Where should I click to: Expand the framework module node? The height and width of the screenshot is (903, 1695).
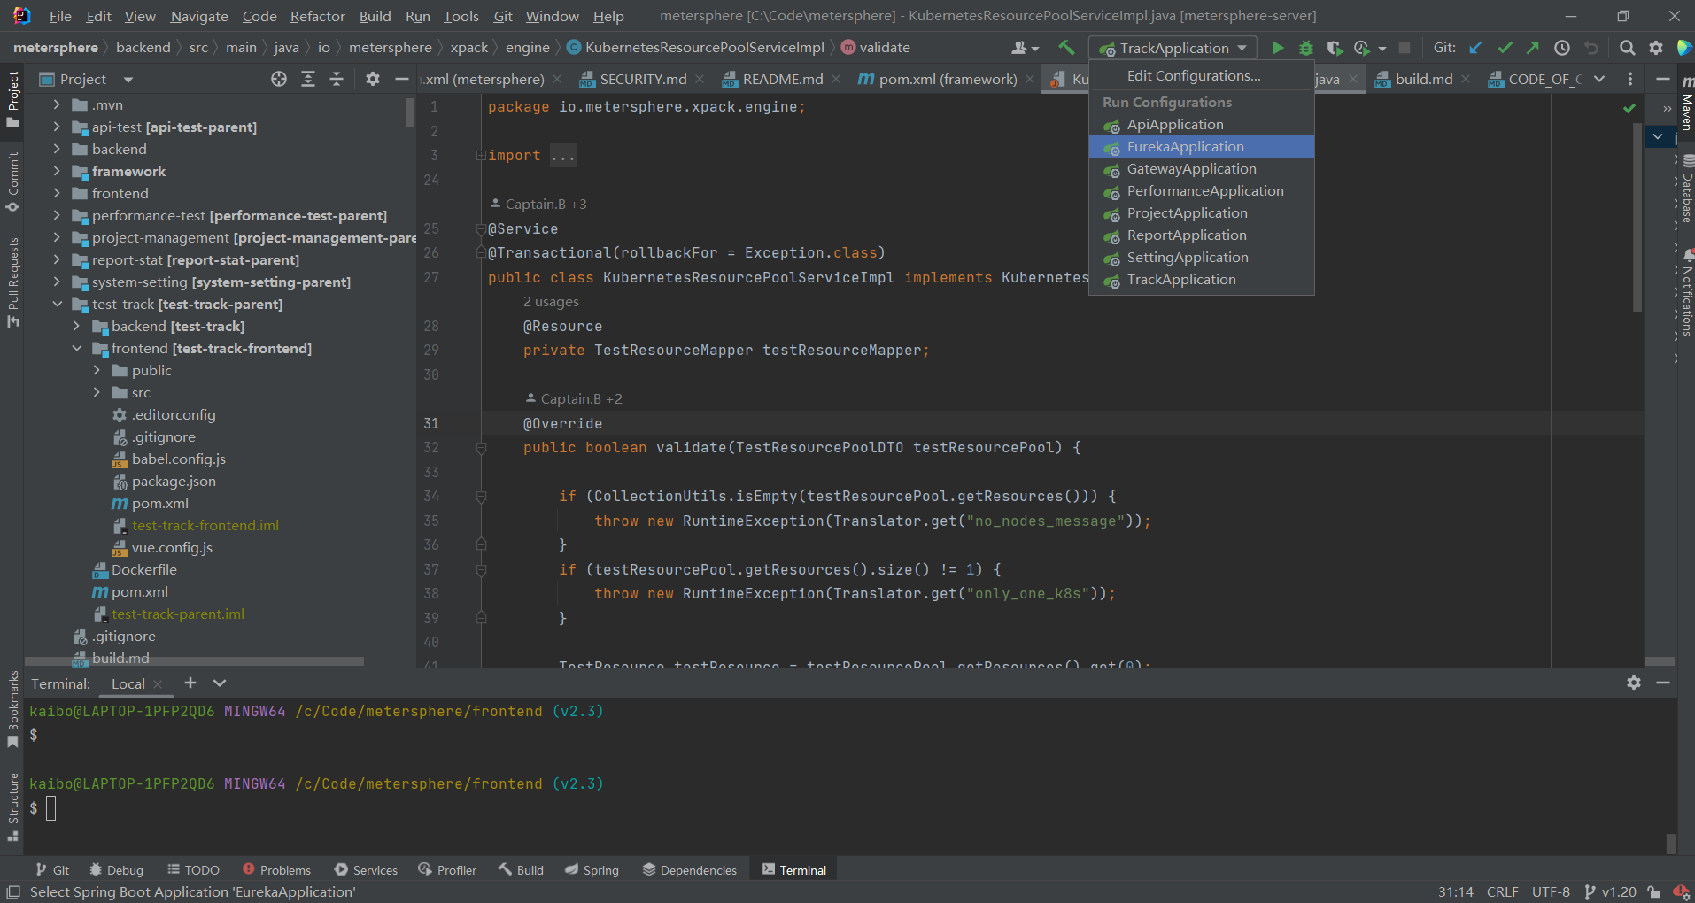point(57,171)
